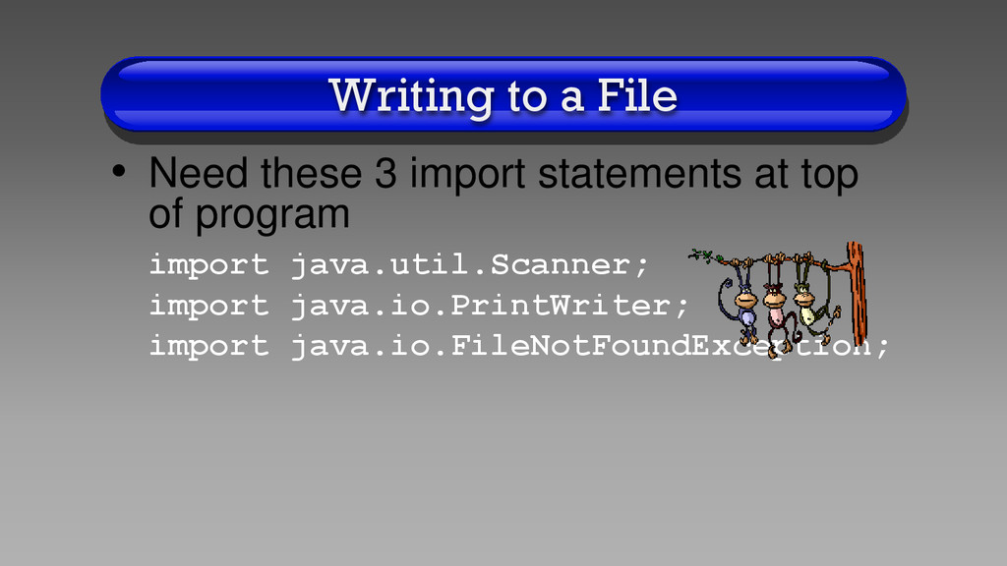
Task: Click "java.io" in the PrintWriter line
Action: click(360, 307)
